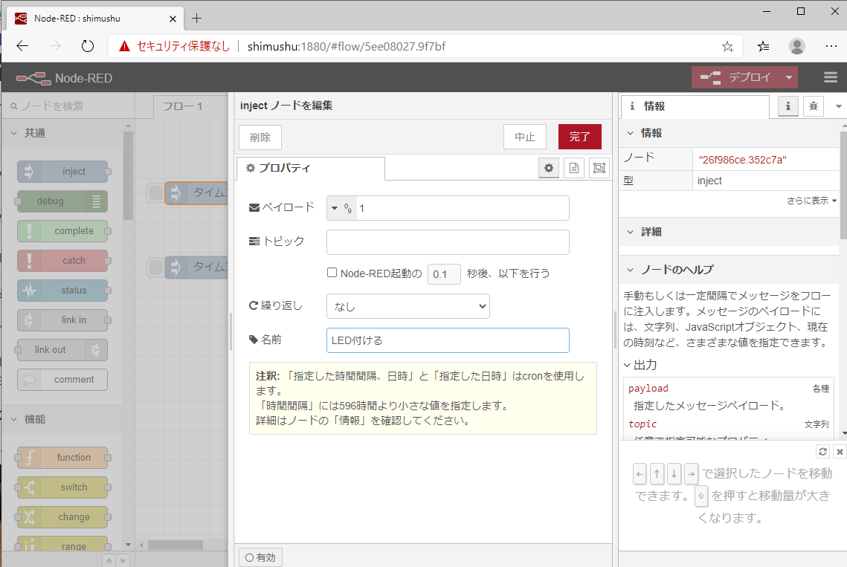Open browser settings and more menu

[x=831, y=46]
